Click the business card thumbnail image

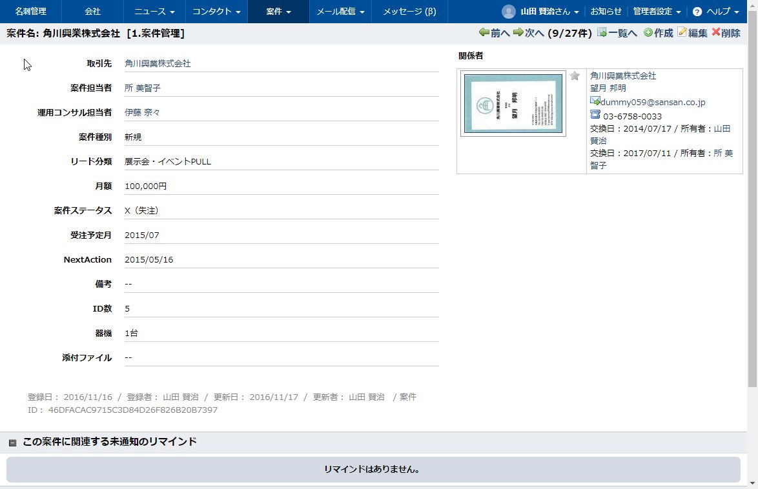tap(513, 103)
